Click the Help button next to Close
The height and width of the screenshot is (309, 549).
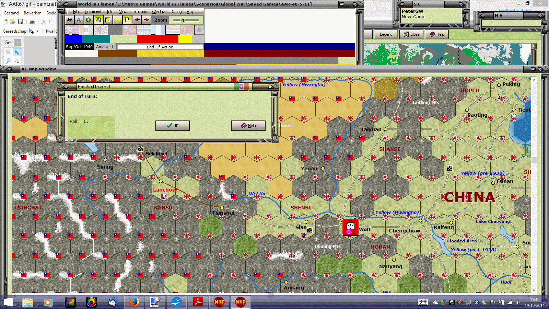click(x=437, y=34)
